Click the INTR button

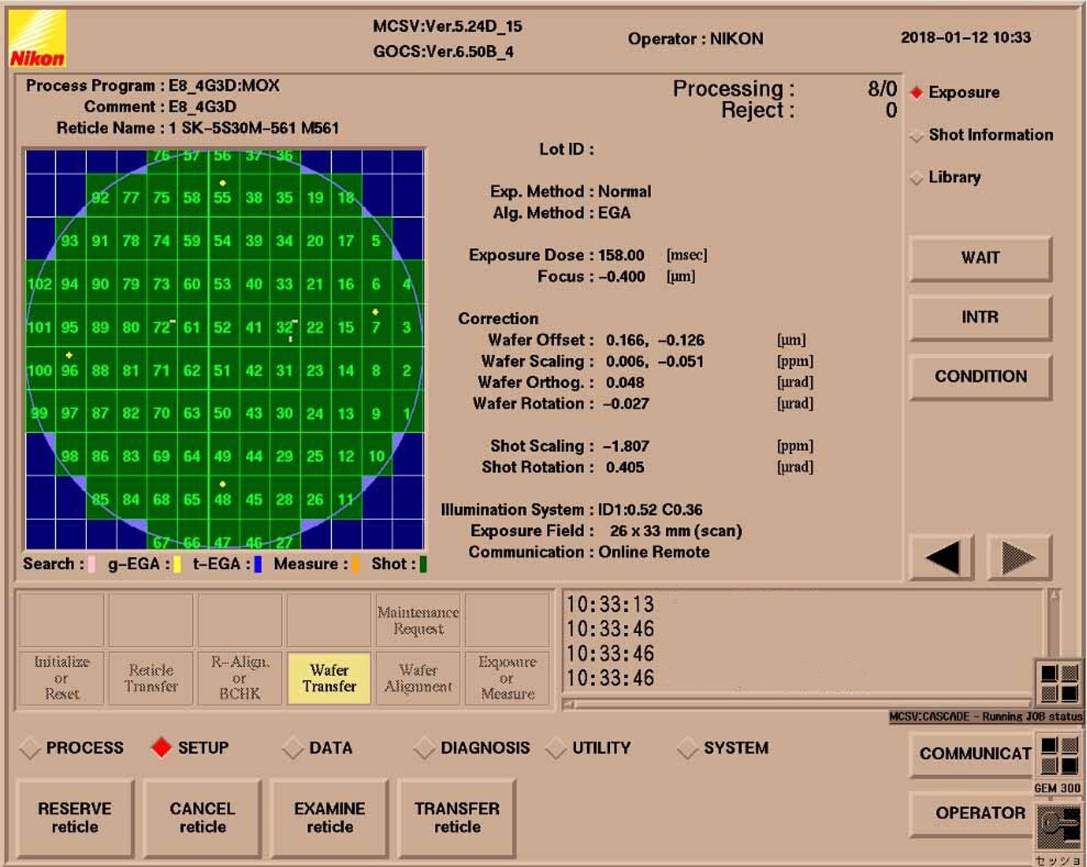981,317
